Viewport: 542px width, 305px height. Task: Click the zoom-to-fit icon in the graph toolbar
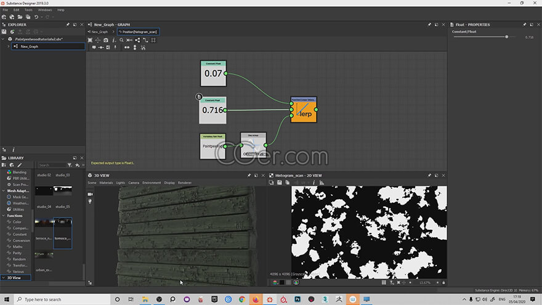tap(90, 40)
